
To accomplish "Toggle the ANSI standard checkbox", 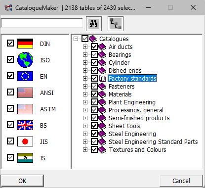I will pyautogui.click(x=10, y=92).
